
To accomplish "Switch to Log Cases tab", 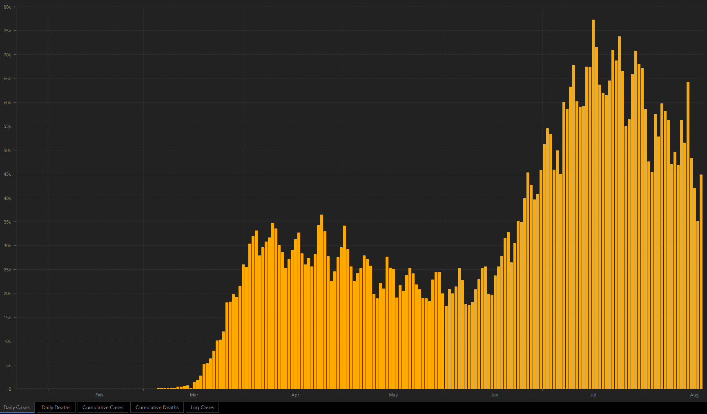I will click(x=203, y=407).
